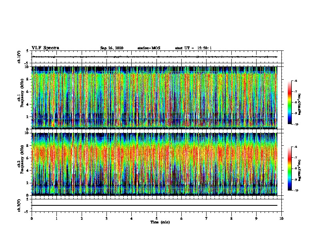Click the 'ch.1(V)' vertical axis label
317x245 pixels.
(19, 57)
